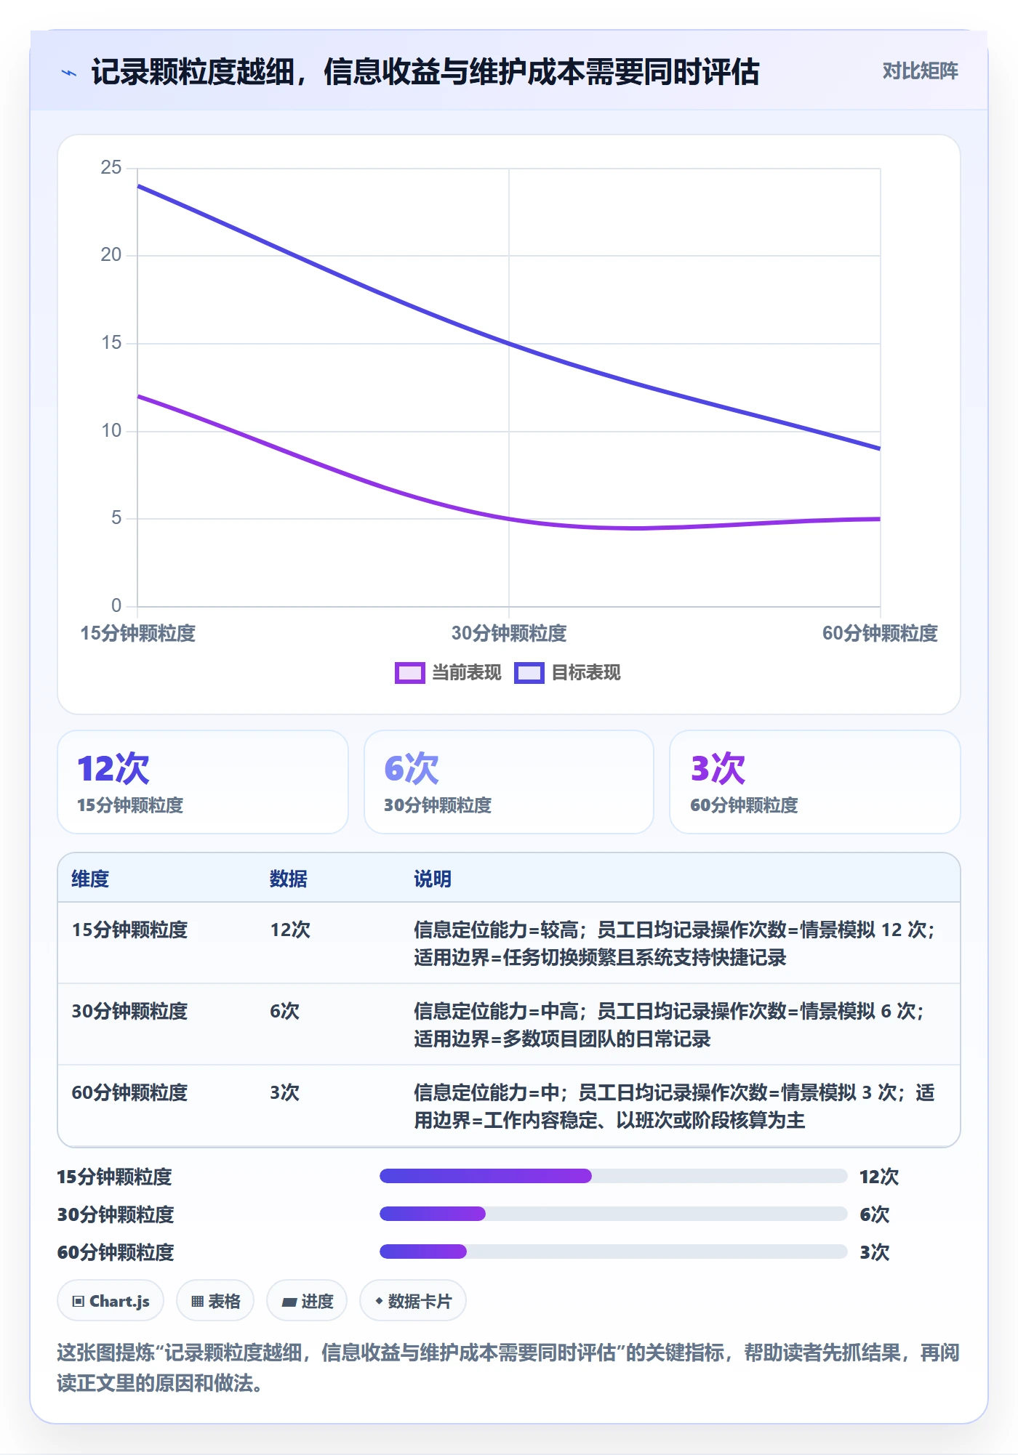The height and width of the screenshot is (1455, 1018).
Task: Click the 30分钟颗粒度 progress label
Action: [x=116, y=1214]
